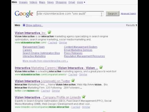Open Interactive Marketing sitelink
This screenshot has height=112, width=149.
click(34, 56)
